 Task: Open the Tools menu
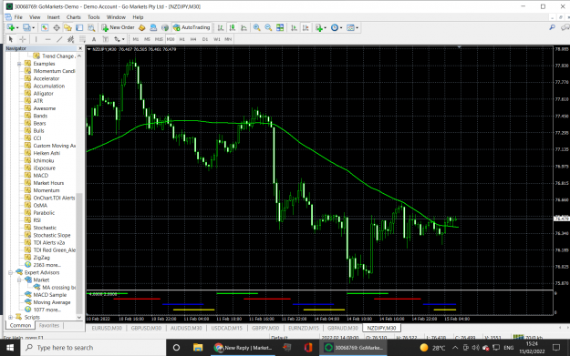click(93, 17)
